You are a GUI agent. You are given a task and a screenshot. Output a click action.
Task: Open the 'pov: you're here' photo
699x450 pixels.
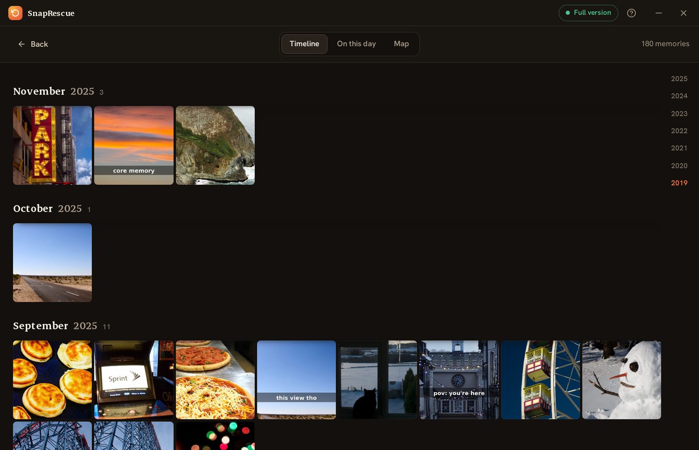pos(459,380)
